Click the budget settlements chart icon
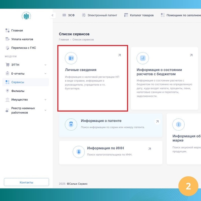Viewport: 201px width, 201px height. [x=143, y=58]
